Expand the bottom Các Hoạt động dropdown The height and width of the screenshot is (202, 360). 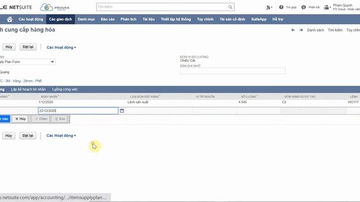[61, 136]
